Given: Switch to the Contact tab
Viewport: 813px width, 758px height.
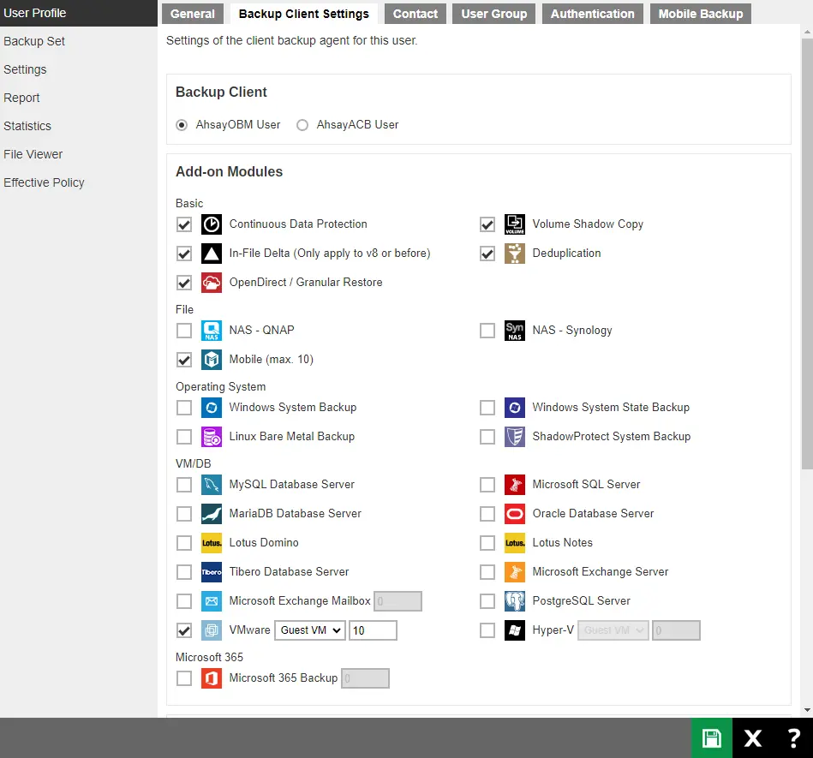Looking at the screenshot, I should point(415,14).
